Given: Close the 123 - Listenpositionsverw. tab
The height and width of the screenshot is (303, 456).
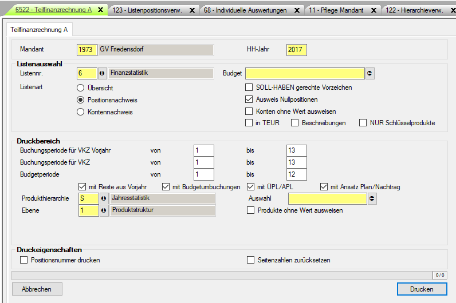Looking at the screenshot, I should click(192, 10).
